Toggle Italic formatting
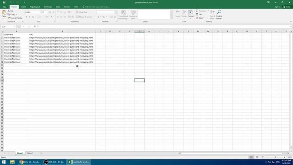 pos(29,17)
